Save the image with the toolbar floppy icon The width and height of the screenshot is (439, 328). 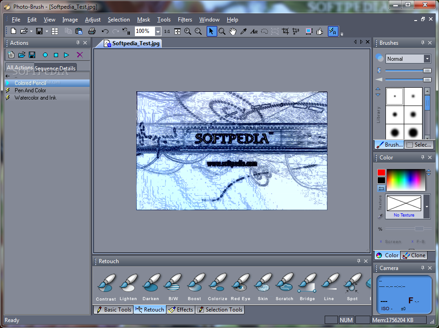point(39,31)
